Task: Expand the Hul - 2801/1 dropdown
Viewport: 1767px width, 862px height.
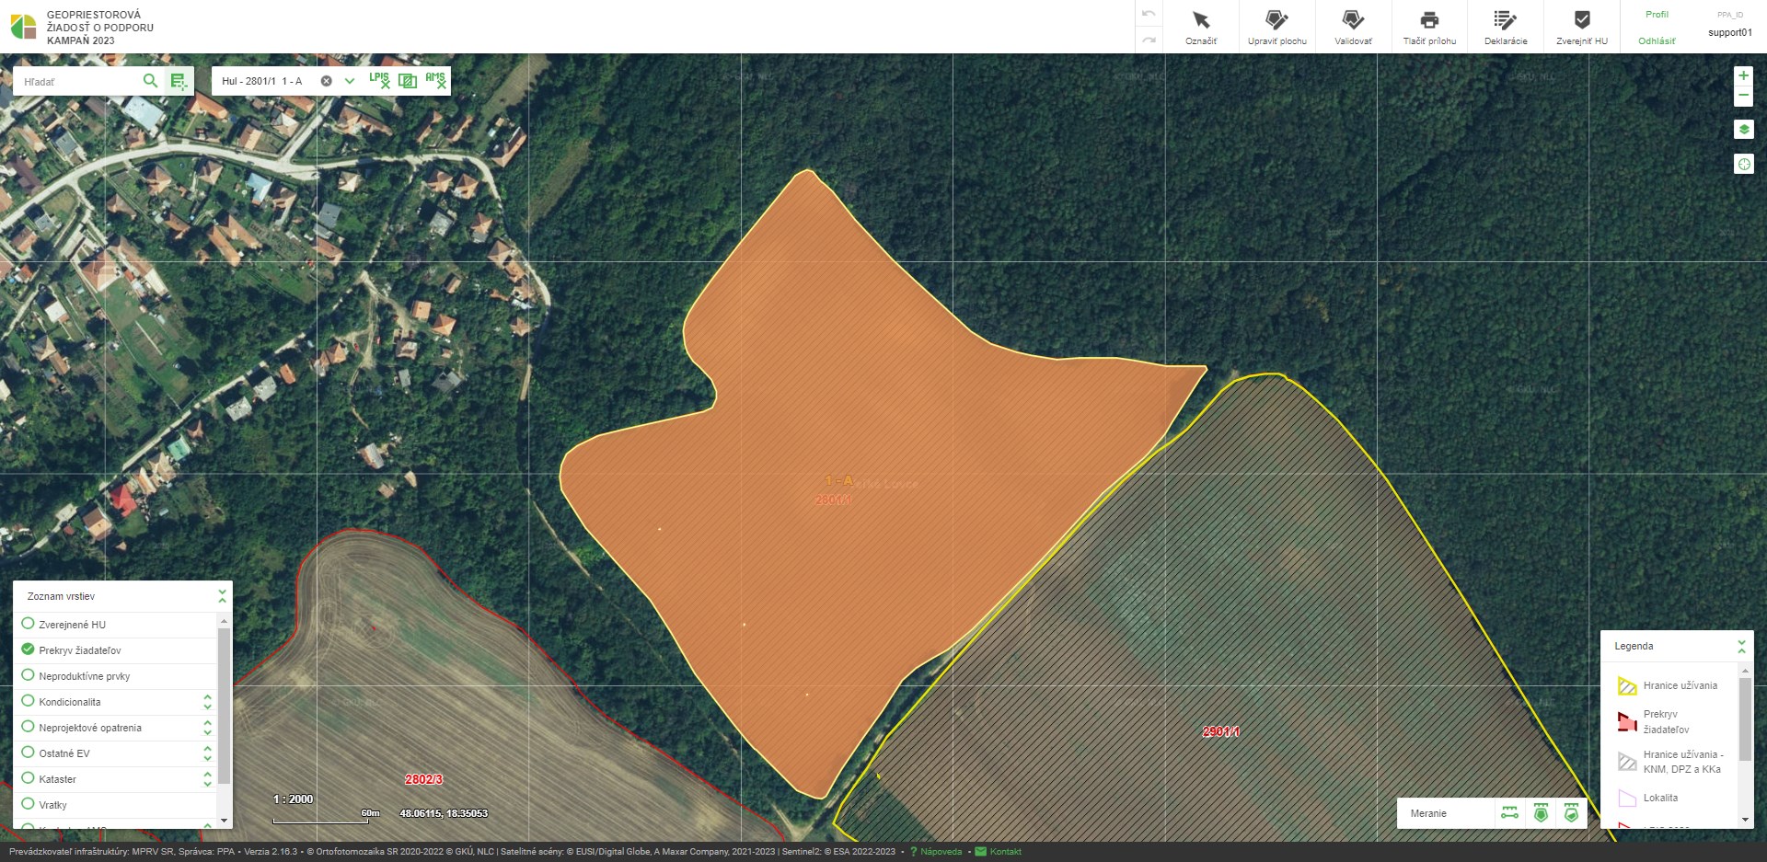Action: tap(350, 81)
